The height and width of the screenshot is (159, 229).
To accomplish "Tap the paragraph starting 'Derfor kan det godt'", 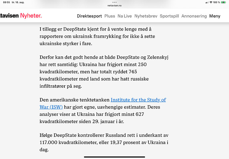I will [104, 72].
